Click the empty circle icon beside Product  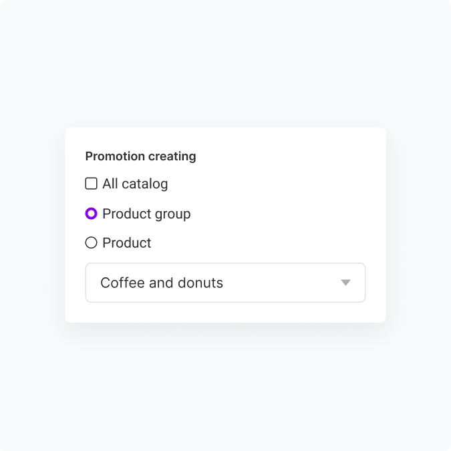coord(92,243)
